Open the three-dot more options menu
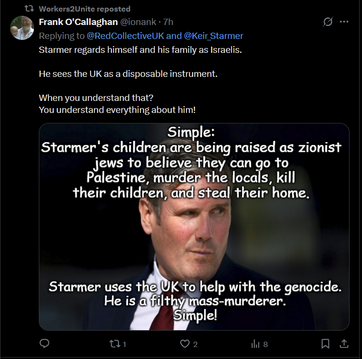 point(344,22)
